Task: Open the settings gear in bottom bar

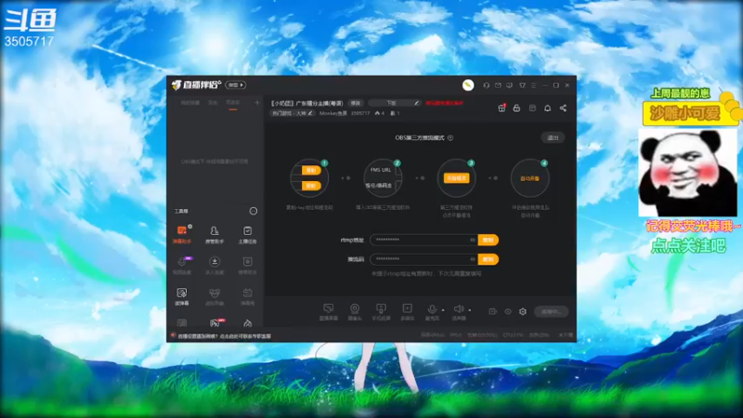Action: (x=523, y=311)
